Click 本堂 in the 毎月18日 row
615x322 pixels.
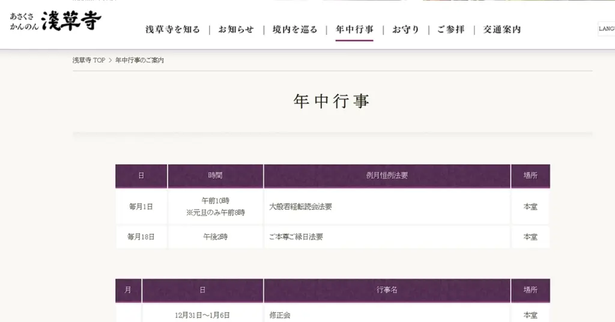click(530, 237)
